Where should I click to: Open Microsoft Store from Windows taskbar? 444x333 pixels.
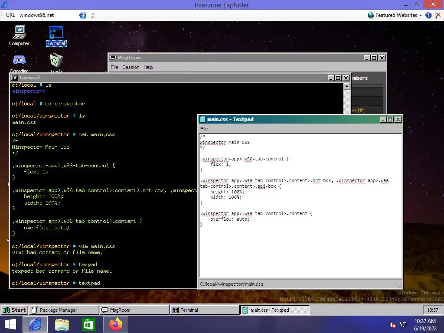pos(88,324)
